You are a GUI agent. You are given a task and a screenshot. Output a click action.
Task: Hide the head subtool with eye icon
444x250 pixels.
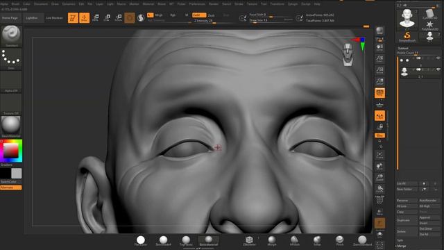[438, 69]
